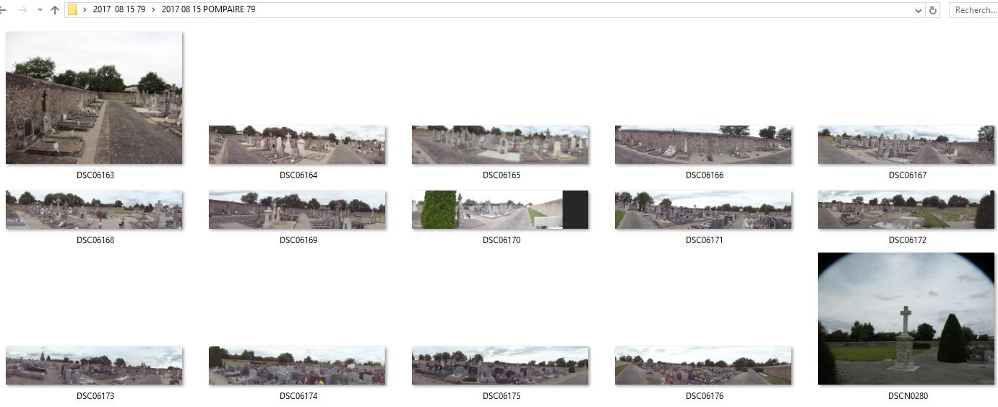Click the file name 'DSC06163'
This screenshot has height=407, width=998.
tap(95, 175)
